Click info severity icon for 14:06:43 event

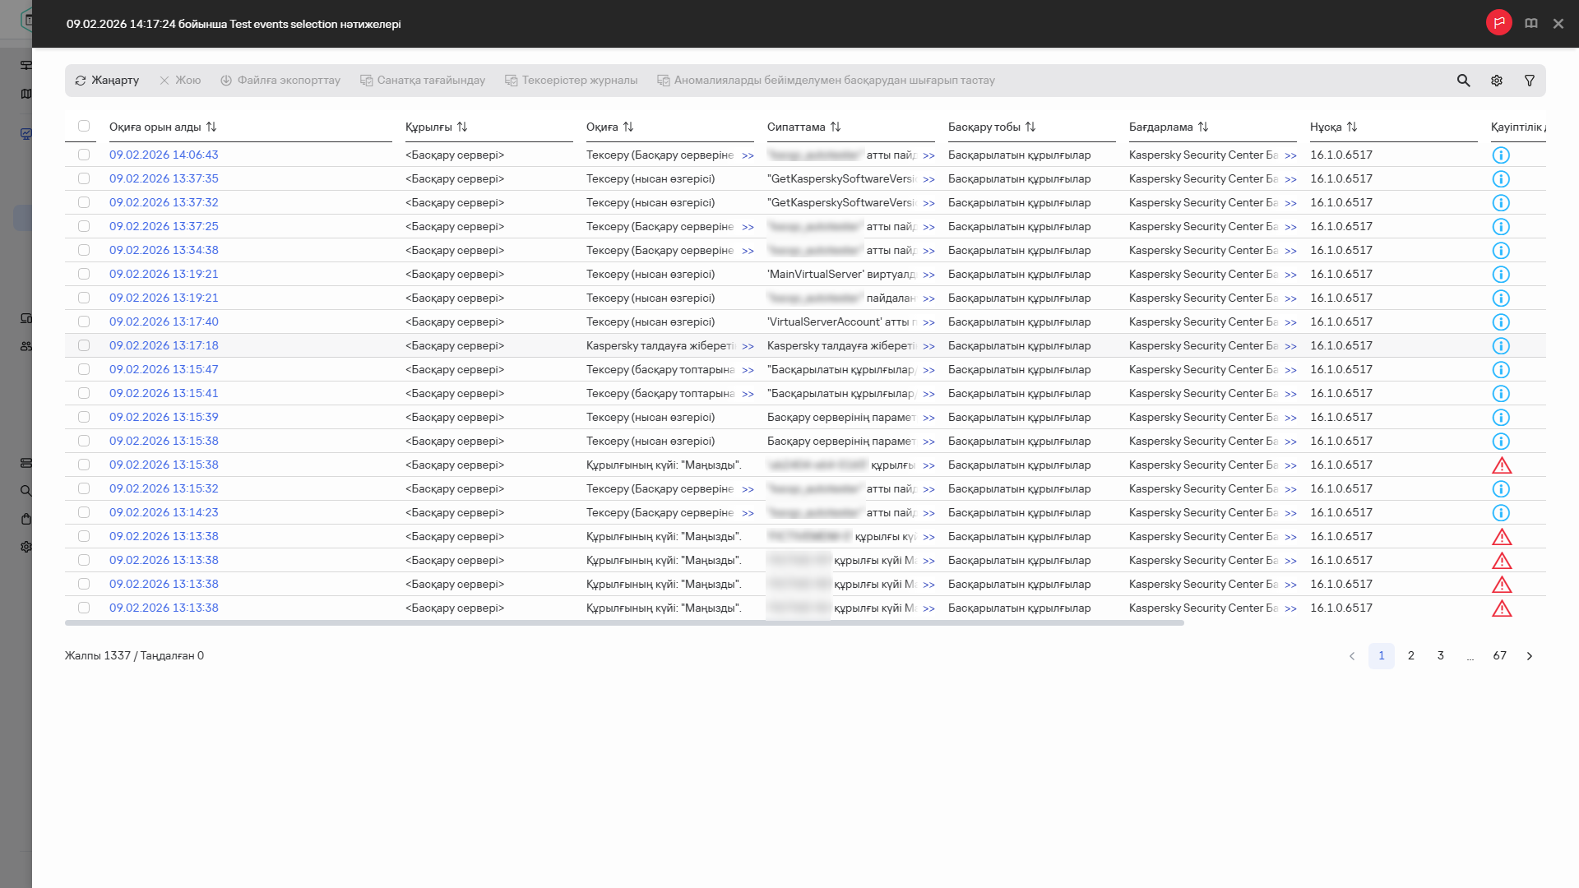1501,155
